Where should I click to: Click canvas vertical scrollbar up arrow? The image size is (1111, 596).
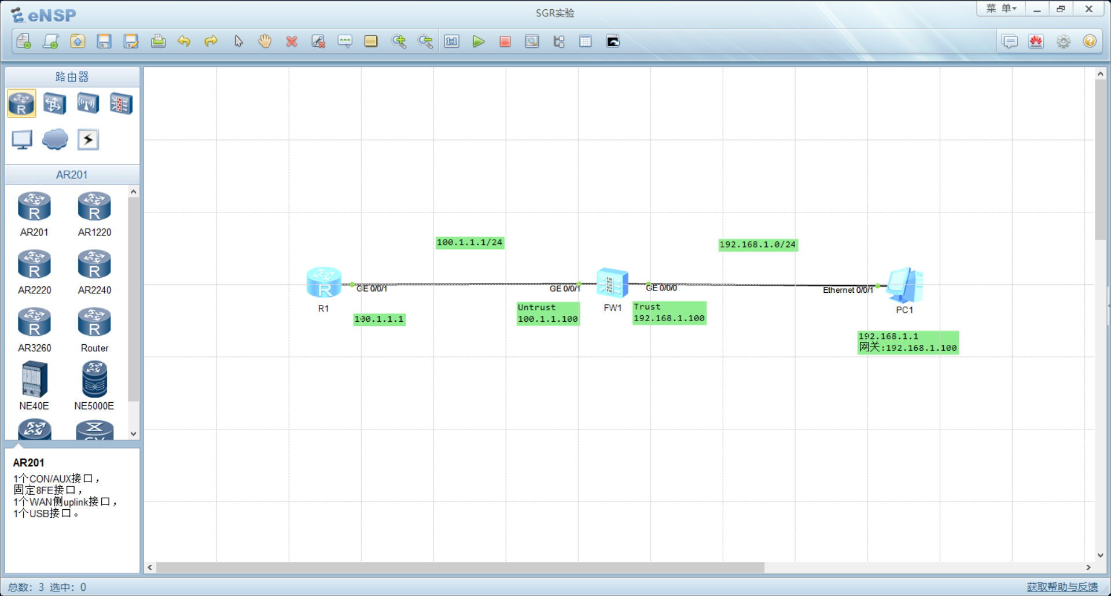(x=1100, y=74)
